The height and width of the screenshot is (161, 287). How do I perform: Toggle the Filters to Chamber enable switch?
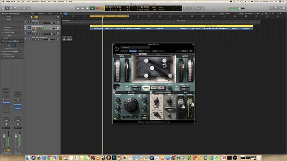coord(151,93)
